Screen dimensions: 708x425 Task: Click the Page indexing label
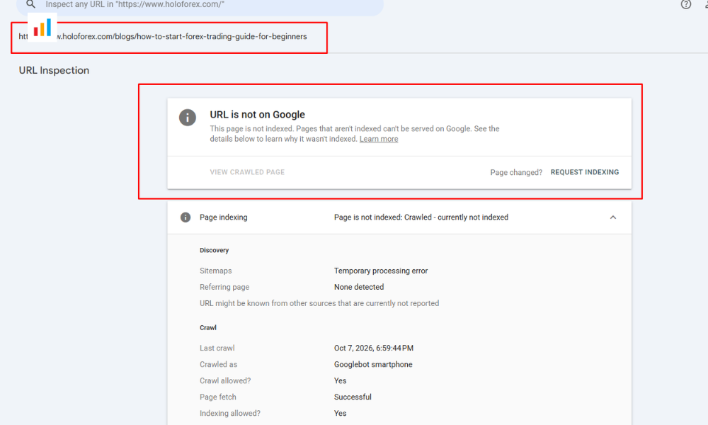[224, 217]
